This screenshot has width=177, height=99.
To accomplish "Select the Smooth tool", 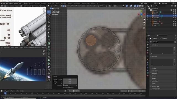I will tap(49, 67).
